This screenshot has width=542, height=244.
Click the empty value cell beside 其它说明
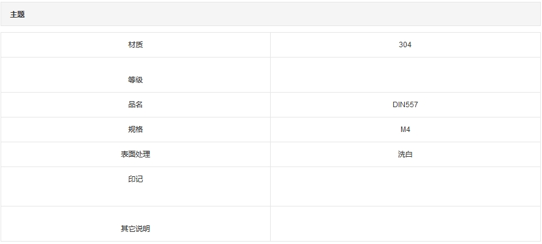(405, 224)
